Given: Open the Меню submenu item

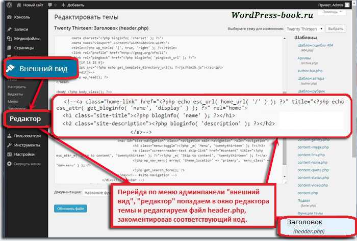Looking at the screenshot, I should coord(13,102).
